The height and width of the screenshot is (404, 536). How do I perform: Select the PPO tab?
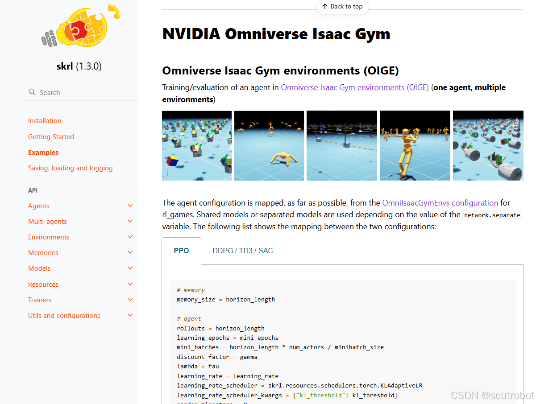coord(181,251)
